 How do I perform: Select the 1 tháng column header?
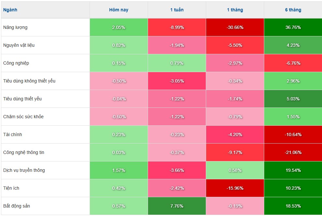pyautogui.click(x=235, y=10)
